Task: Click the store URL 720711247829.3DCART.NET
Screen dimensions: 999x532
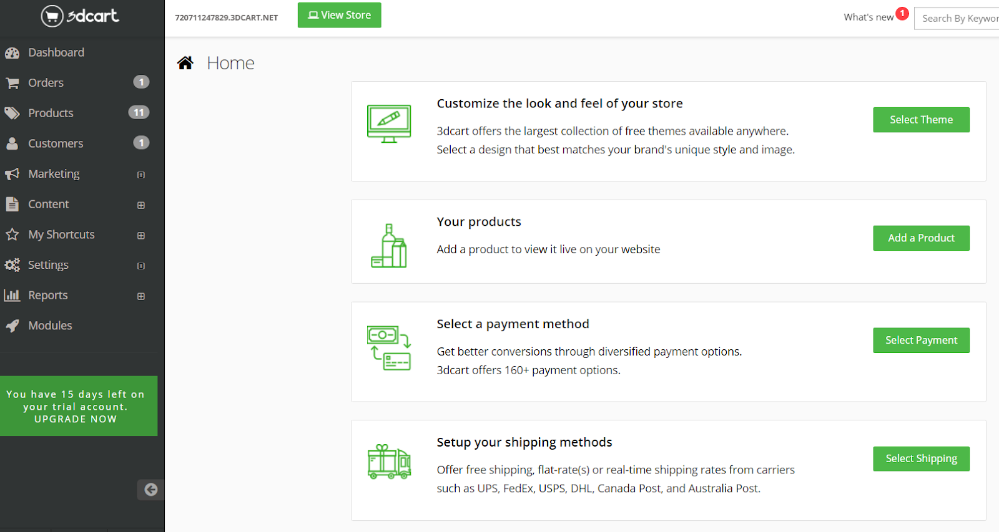Action: (x=226, y=17)
